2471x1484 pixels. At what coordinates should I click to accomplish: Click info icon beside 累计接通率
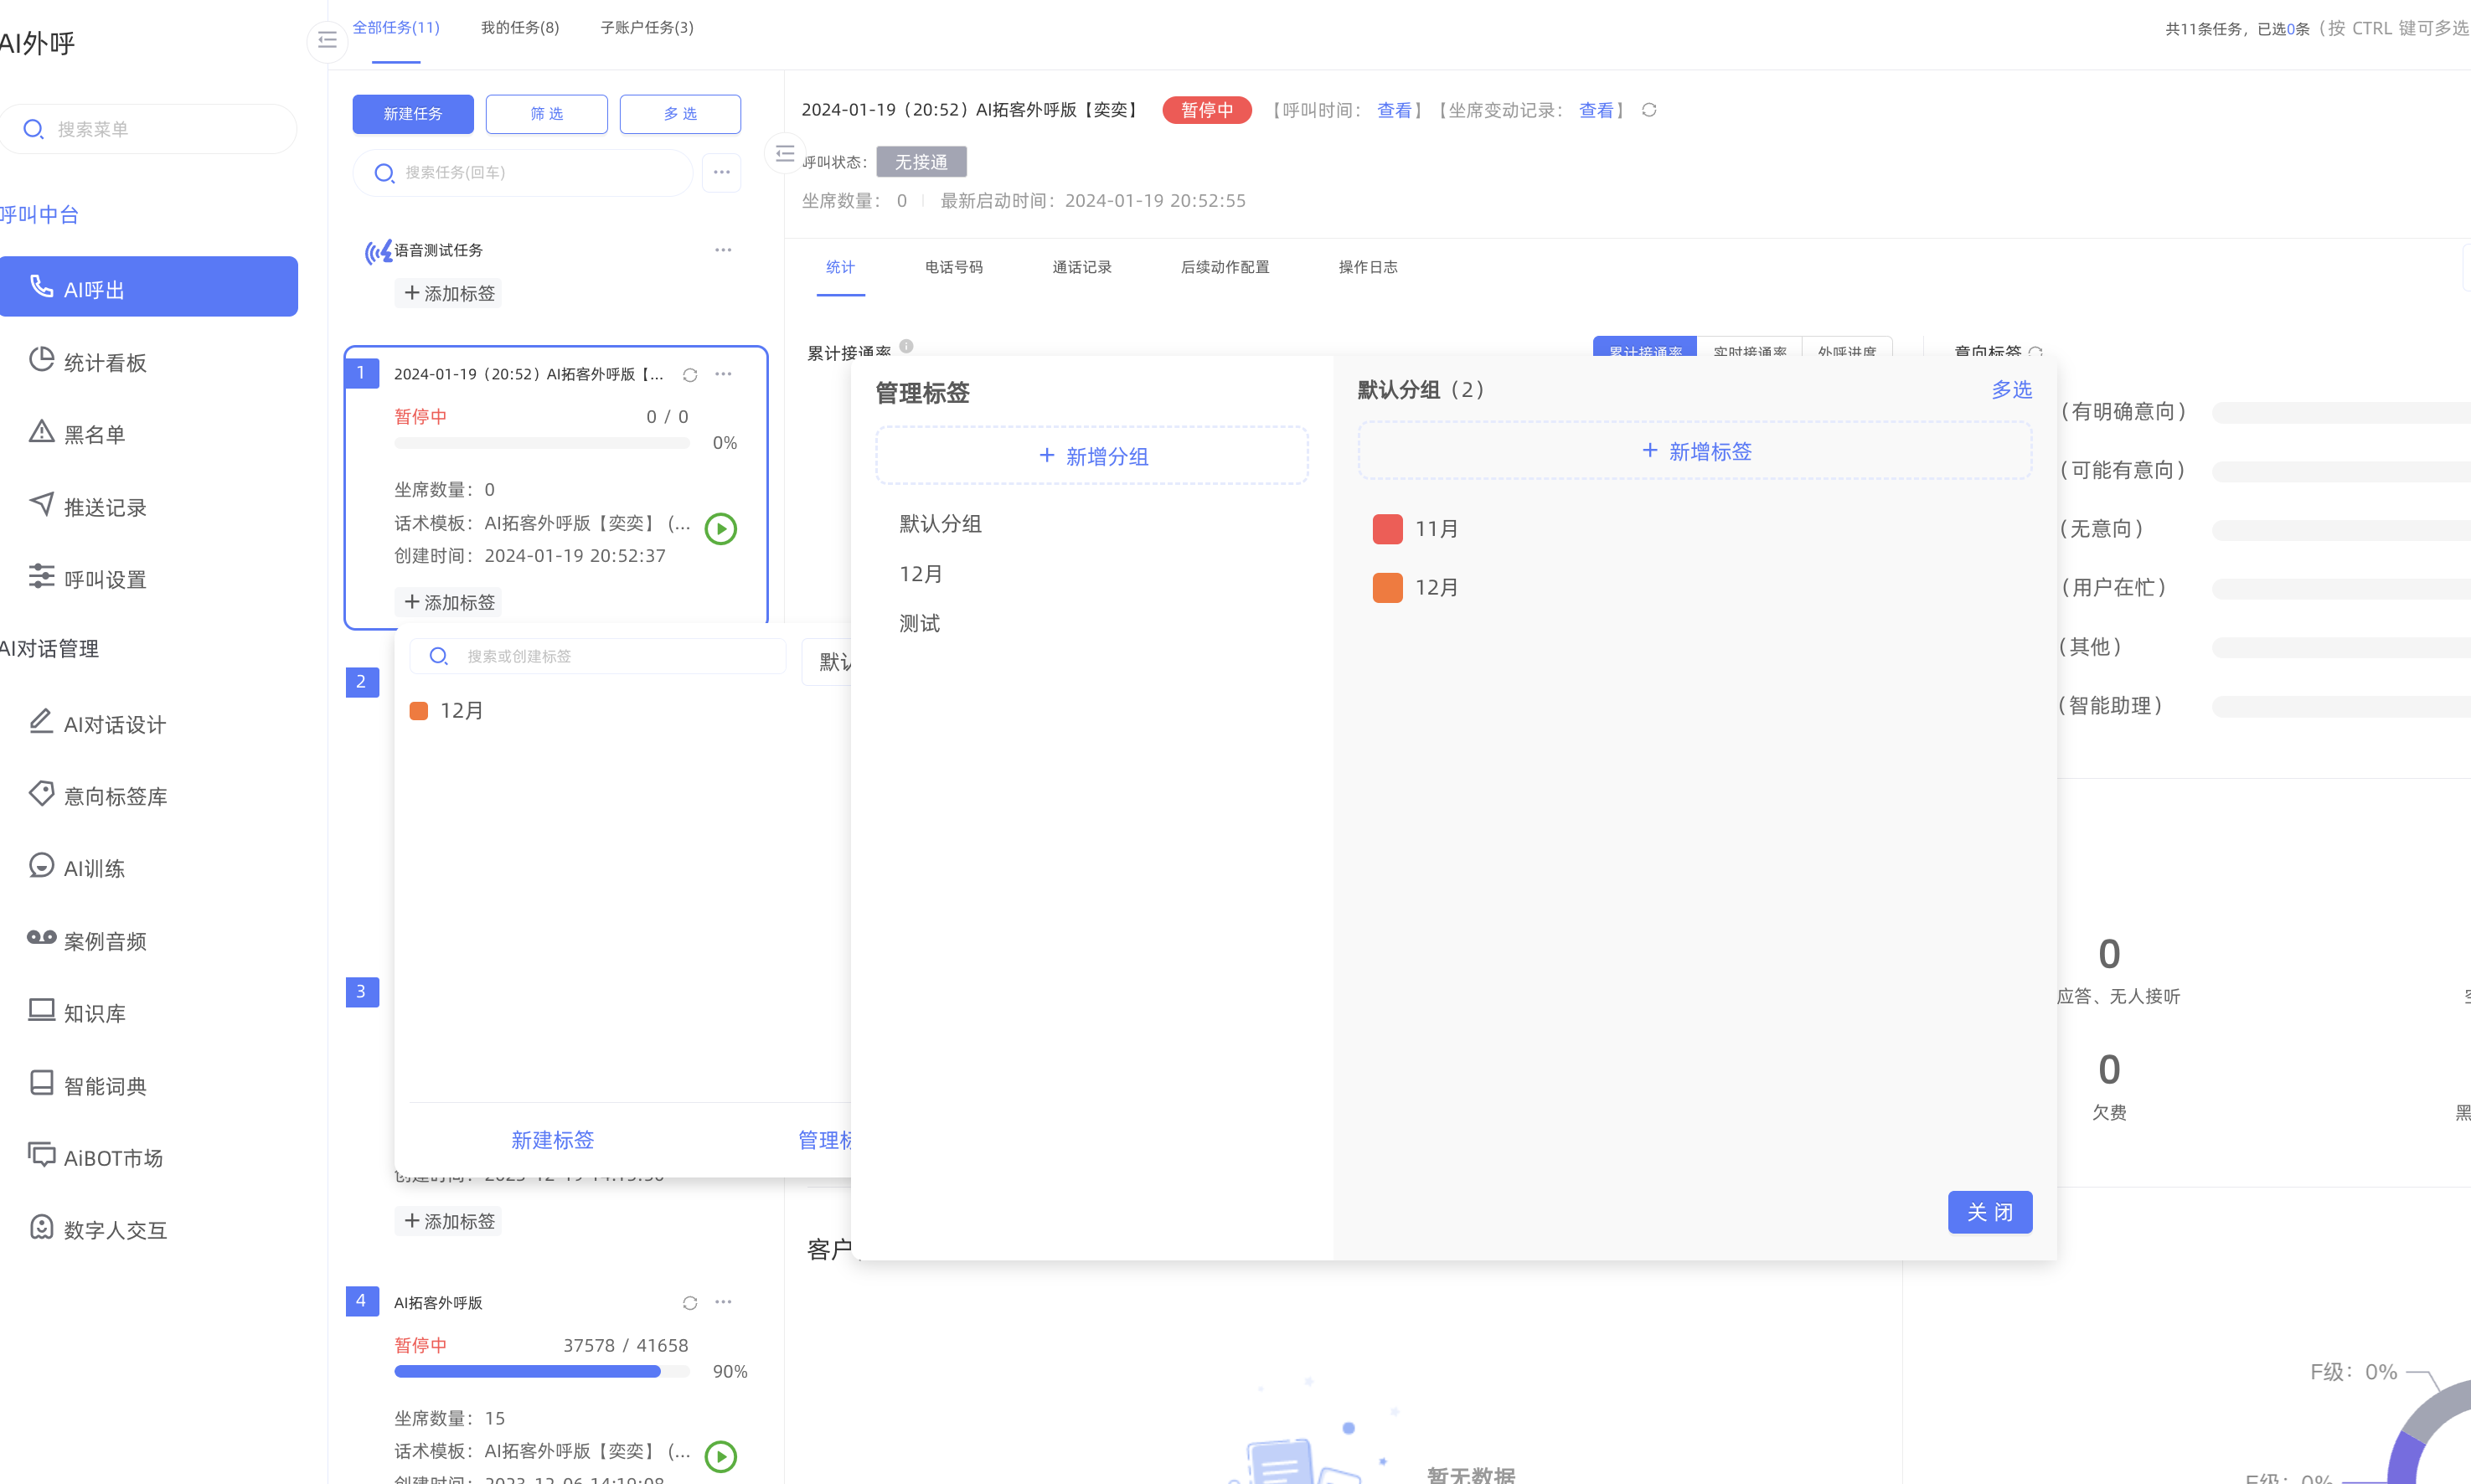[x=906, y=346]
